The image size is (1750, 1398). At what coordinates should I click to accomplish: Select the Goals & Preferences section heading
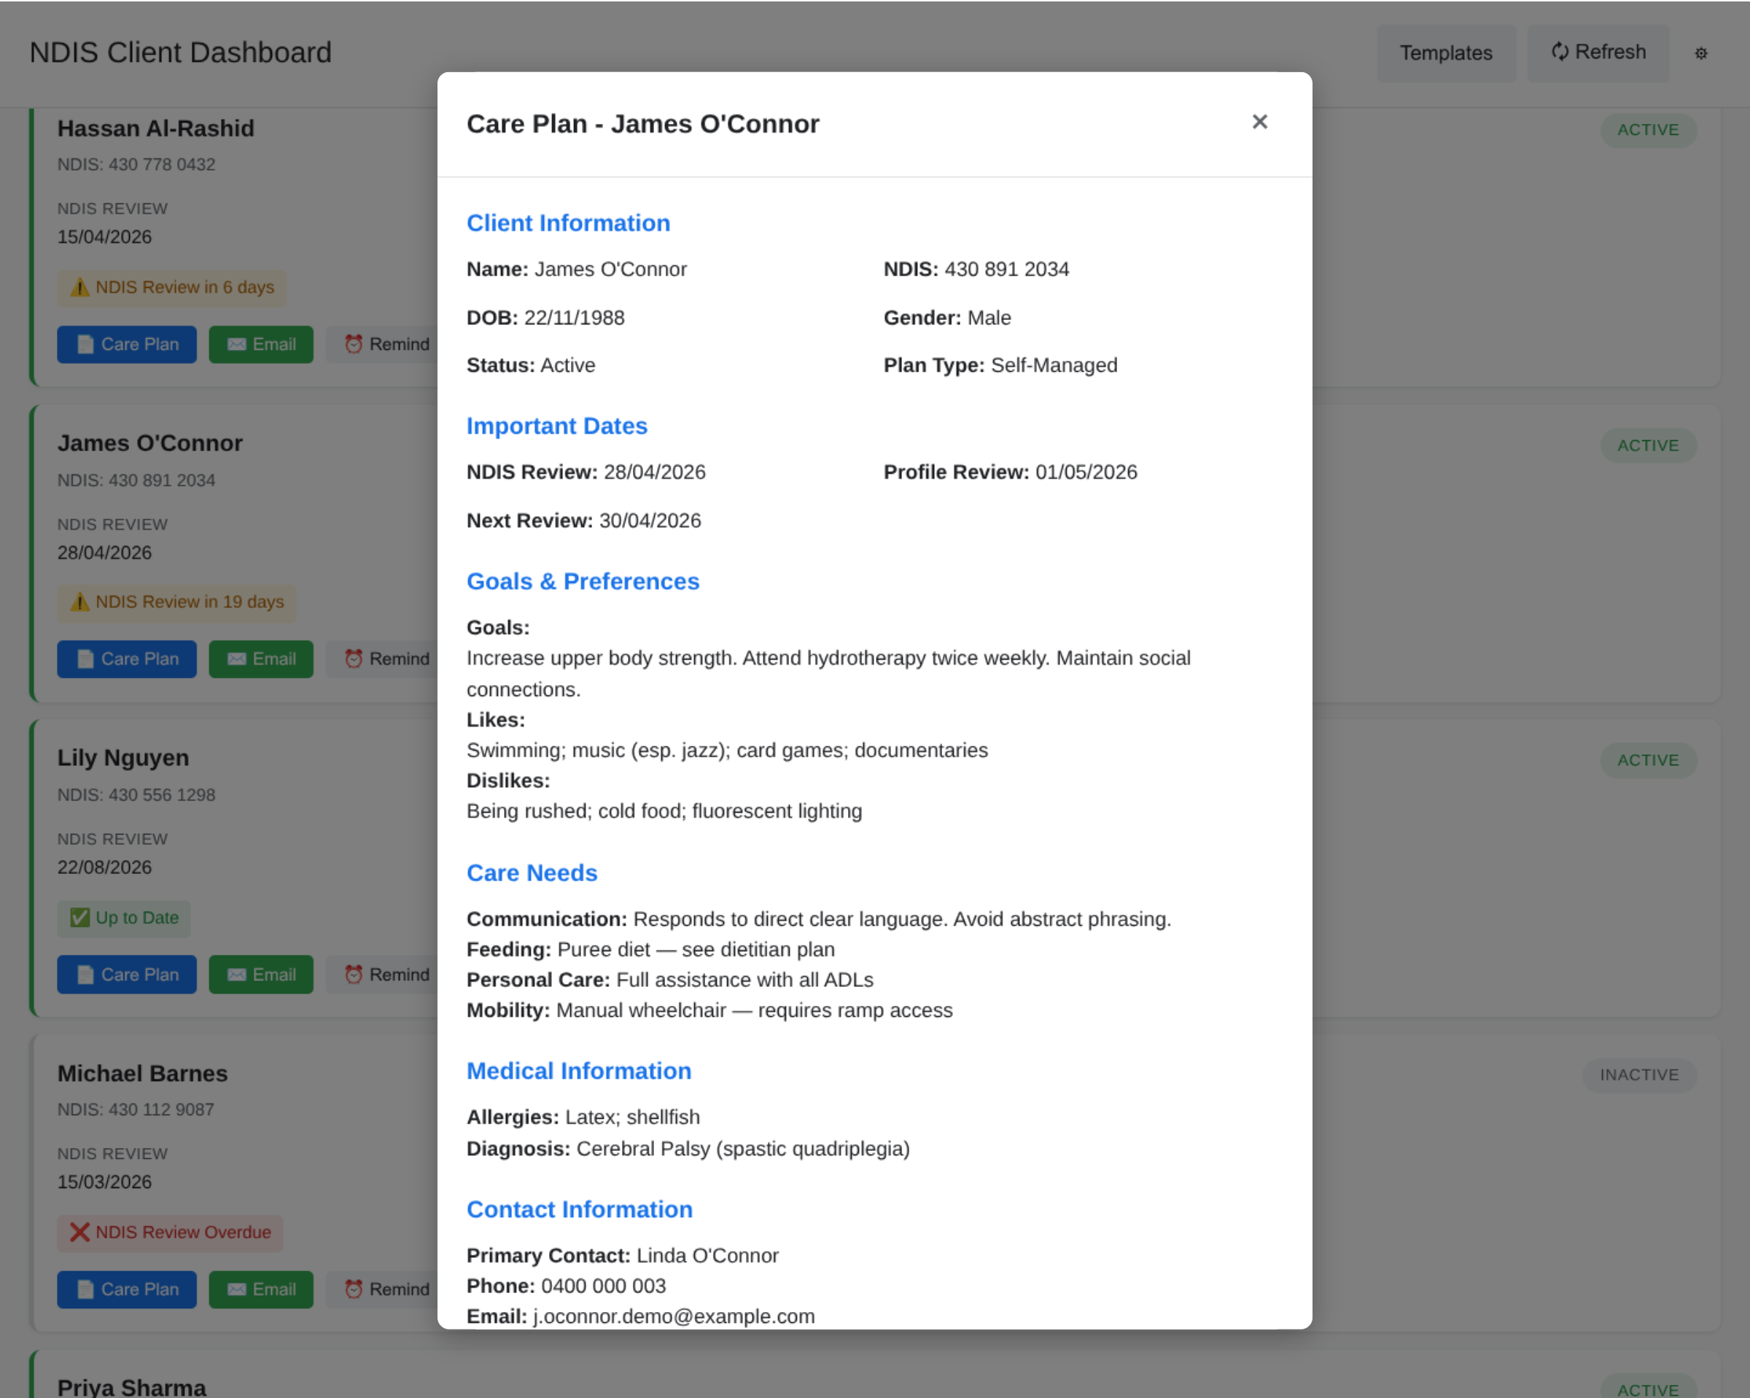583,581
